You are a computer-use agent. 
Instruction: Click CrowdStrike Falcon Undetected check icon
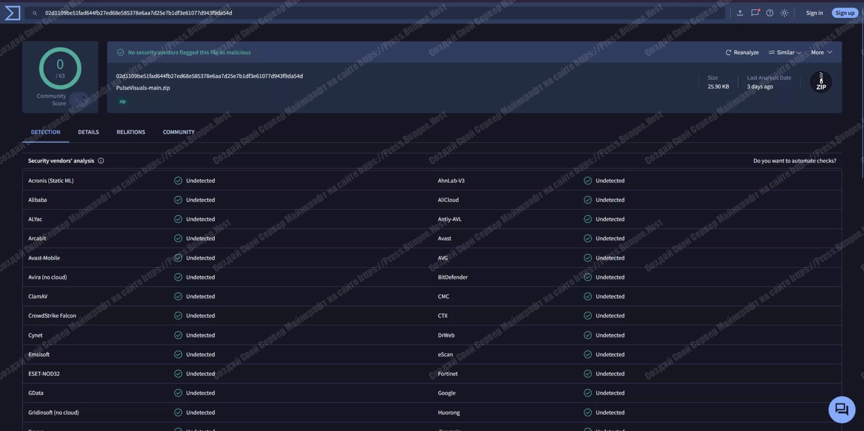tap(178, 316)
